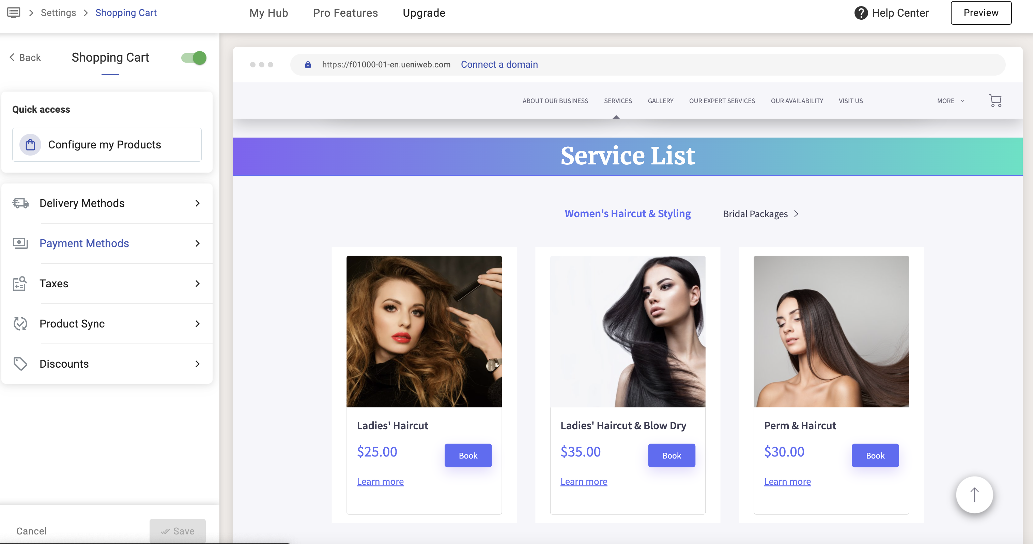Open the MORE dropdown in site navigation
The height and width of the screenshot is (544, 1033).
pos(951,101)
